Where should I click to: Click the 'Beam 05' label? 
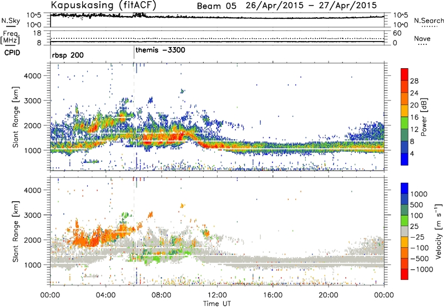(x=216, y=6)
